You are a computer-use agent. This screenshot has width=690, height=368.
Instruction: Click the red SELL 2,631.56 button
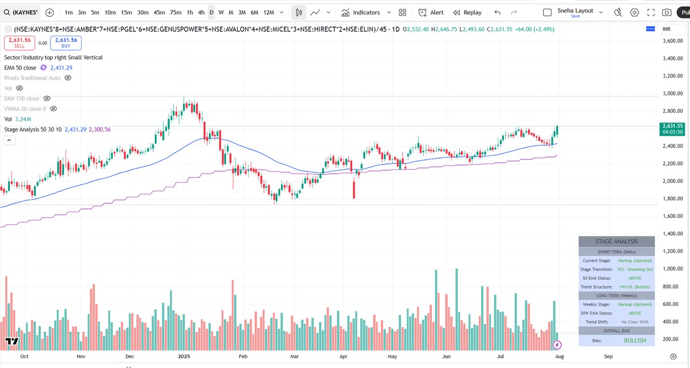[20, 43]
